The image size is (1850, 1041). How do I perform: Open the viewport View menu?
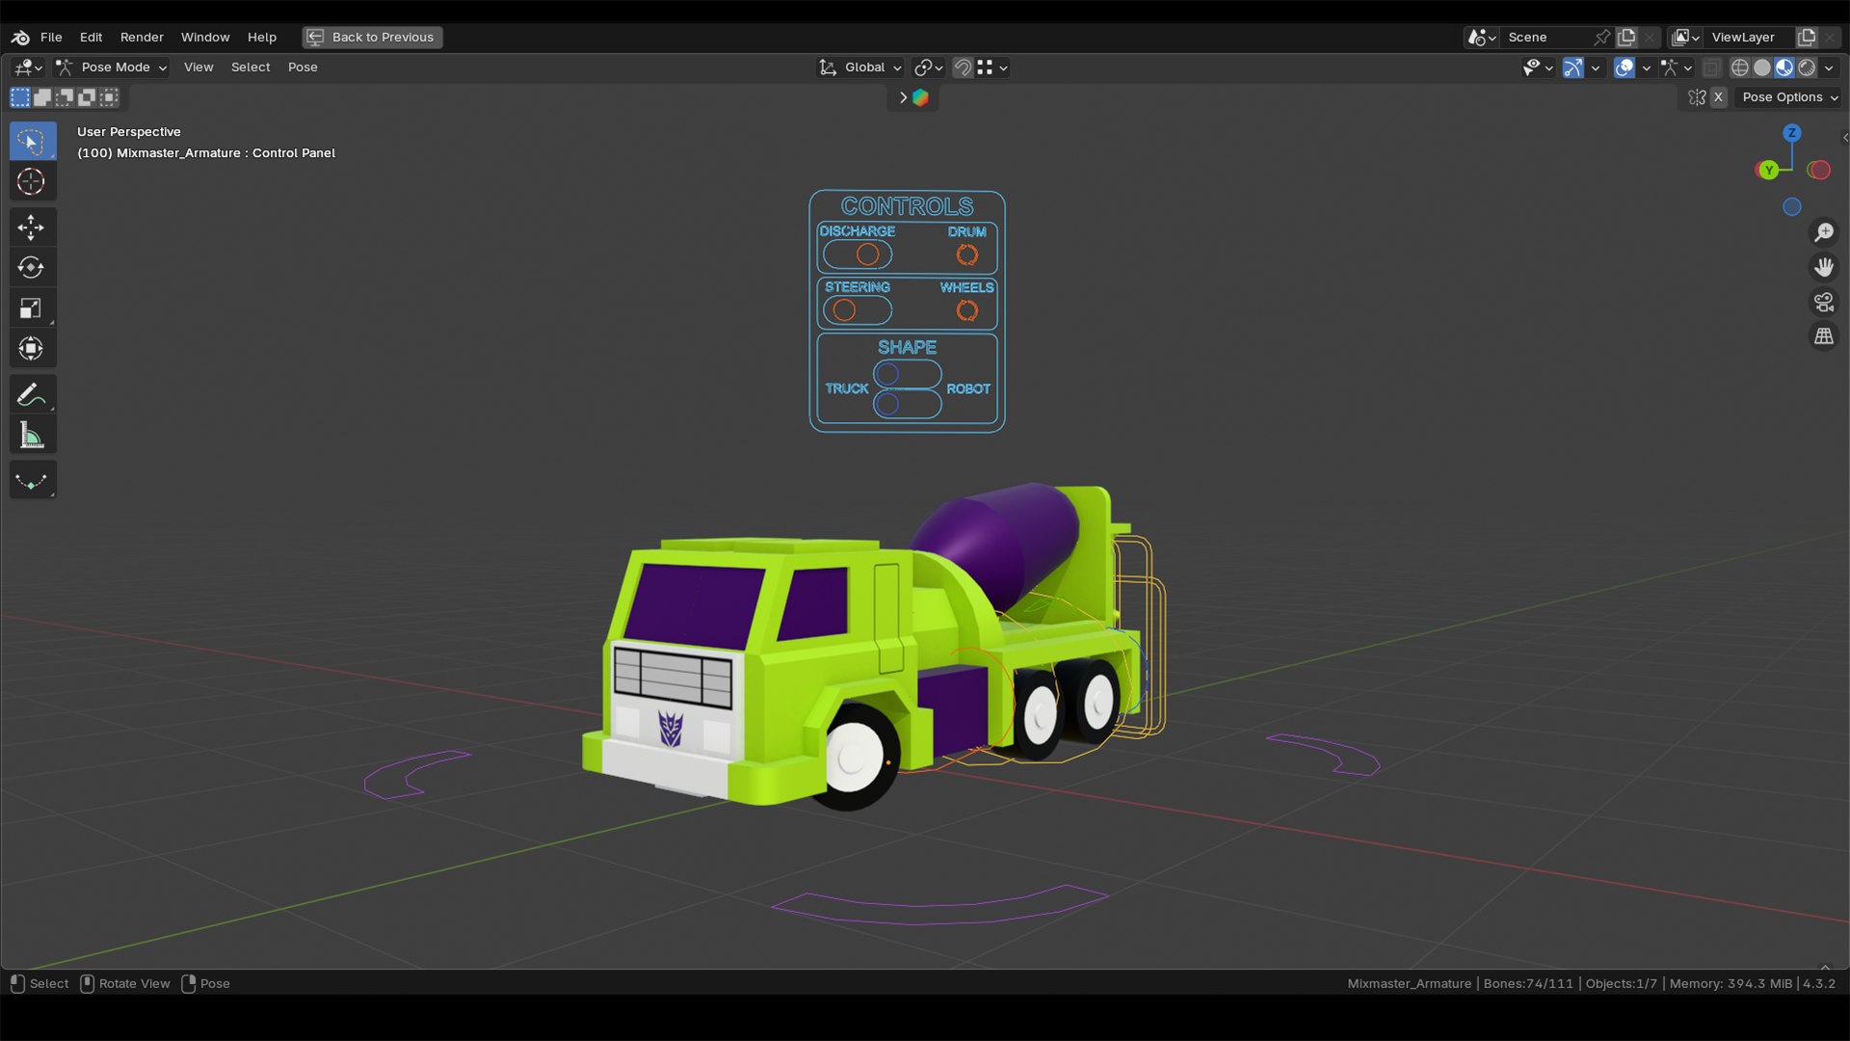click(198, 67)
